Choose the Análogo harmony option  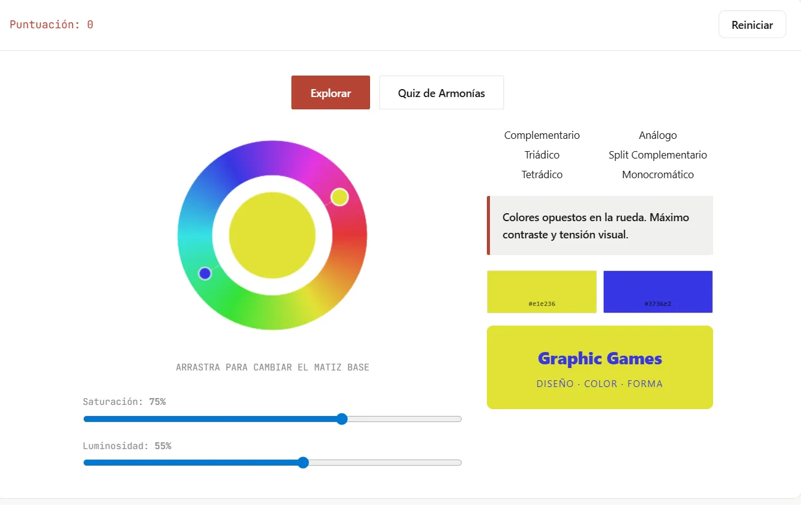[x=657, y=135]
